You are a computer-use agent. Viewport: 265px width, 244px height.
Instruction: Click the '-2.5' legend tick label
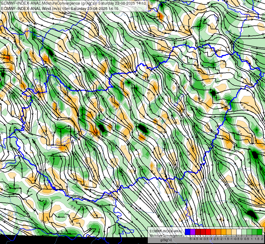(x=216, y=239)
